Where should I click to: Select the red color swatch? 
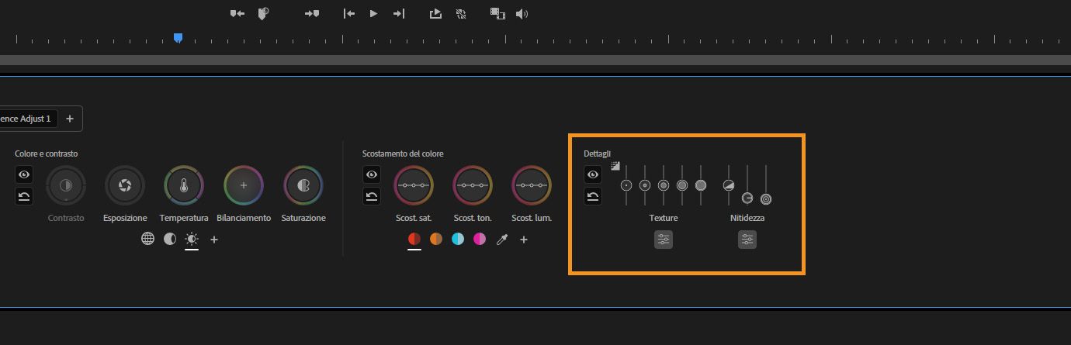point(414,240)
